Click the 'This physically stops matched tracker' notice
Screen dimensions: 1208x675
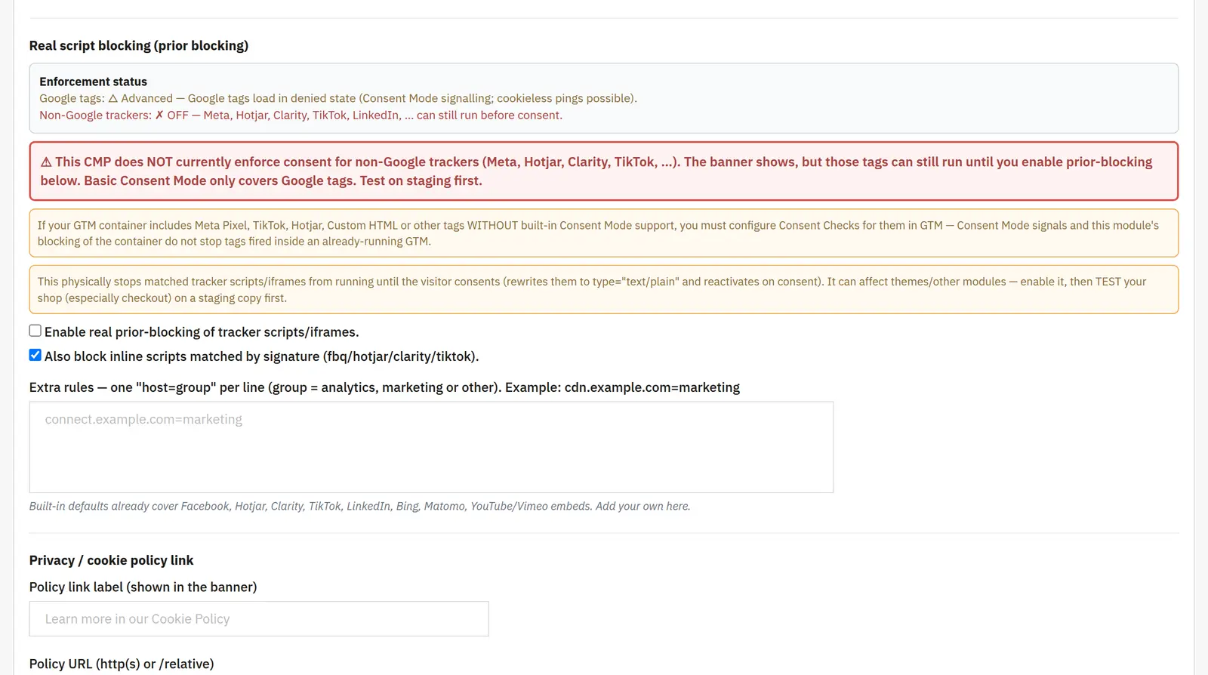[x=604, y=289]
